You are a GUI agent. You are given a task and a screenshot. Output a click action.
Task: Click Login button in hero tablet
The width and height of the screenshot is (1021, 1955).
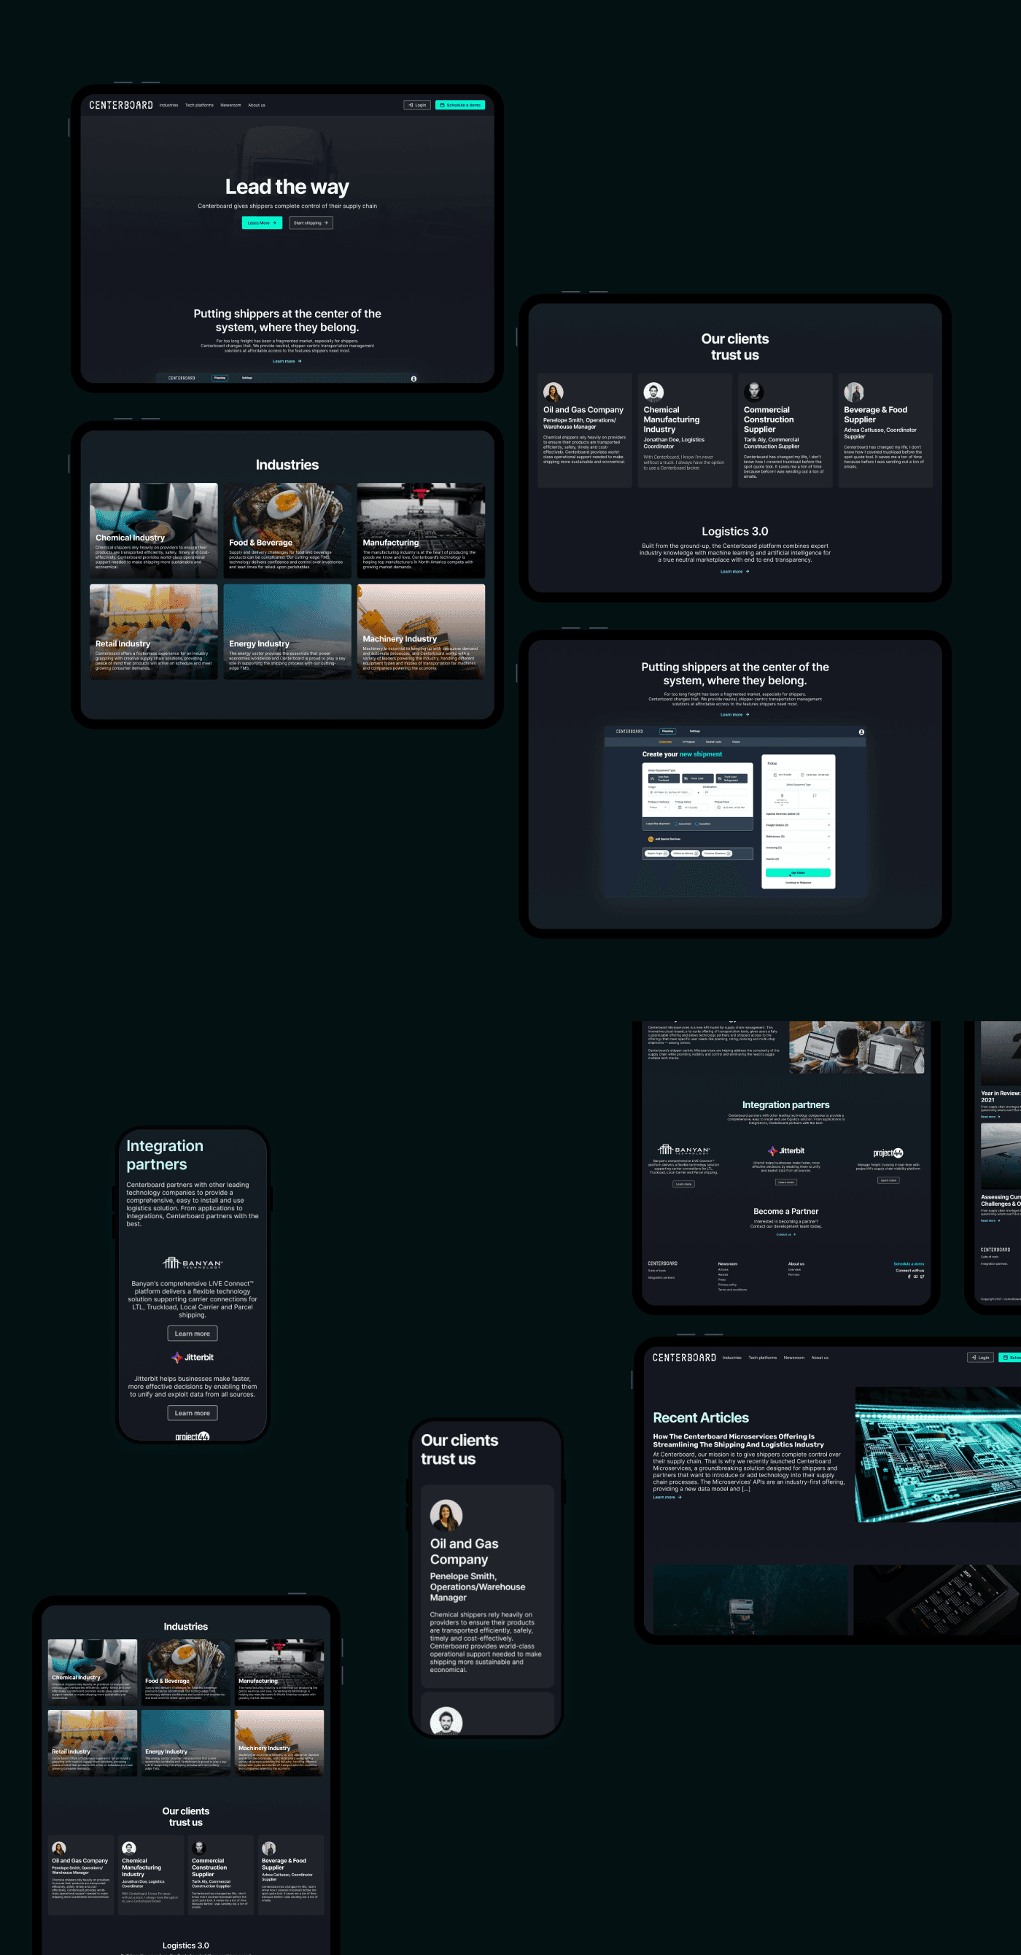[x=417, y=106]
